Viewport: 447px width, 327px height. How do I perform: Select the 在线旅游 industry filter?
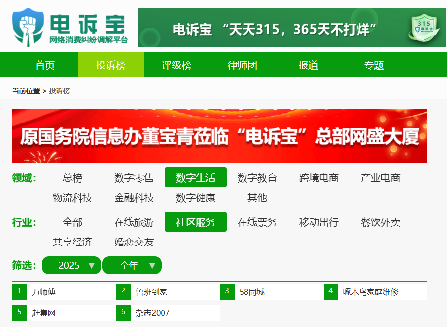point(134,222)
